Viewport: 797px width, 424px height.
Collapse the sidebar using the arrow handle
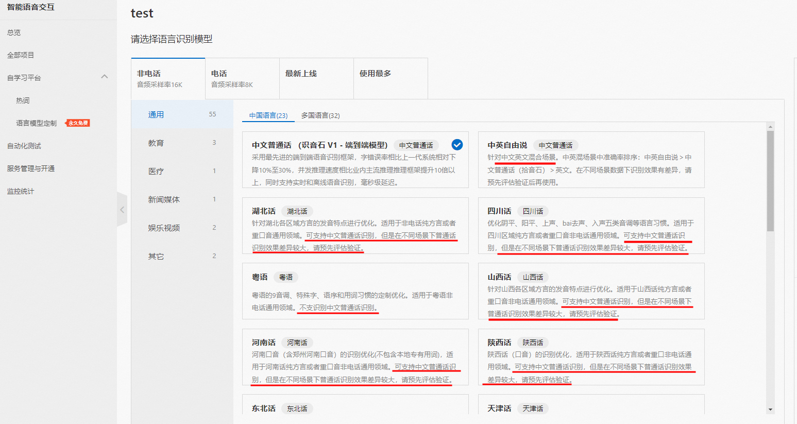coord(122,210)
